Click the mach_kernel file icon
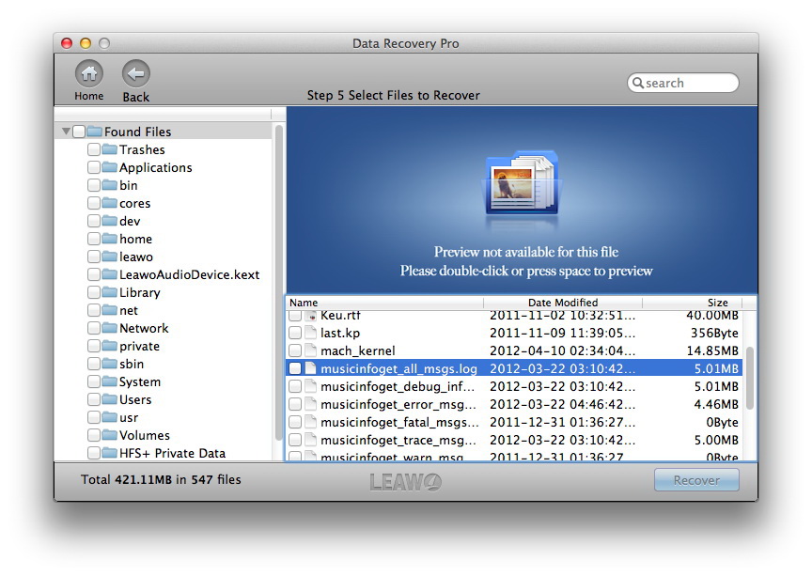The height and width of the screenshot is (576, 812). 310,350
